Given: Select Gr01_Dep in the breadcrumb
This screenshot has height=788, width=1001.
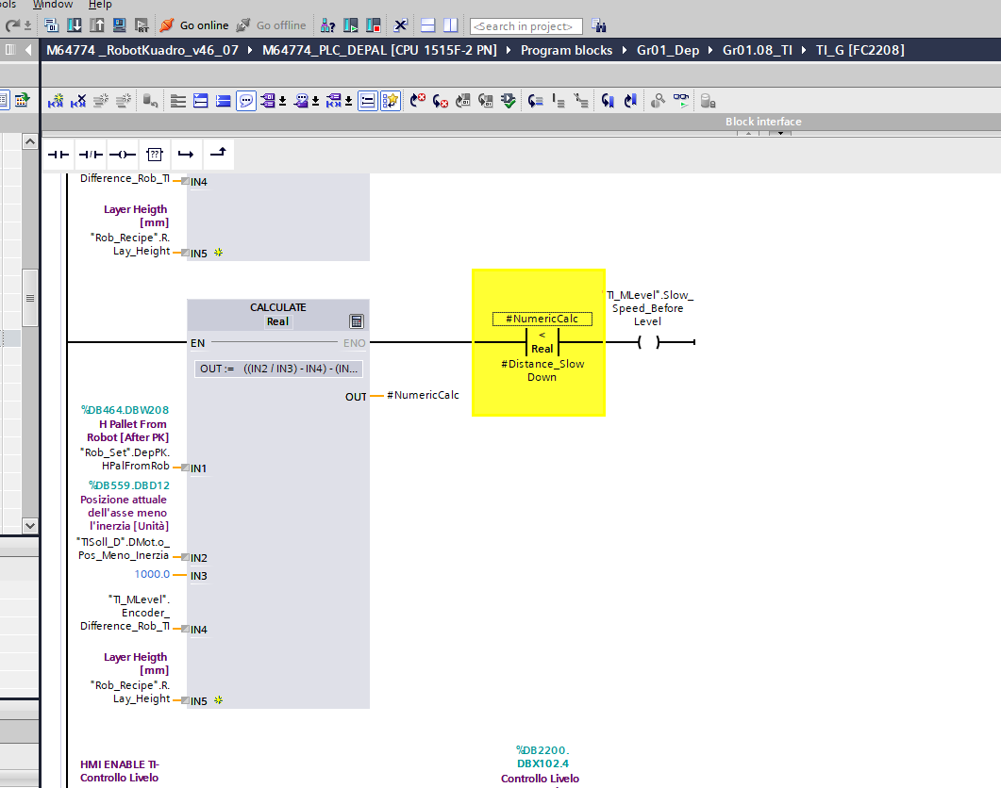Looking at the screenshot, I should (668, 50).
